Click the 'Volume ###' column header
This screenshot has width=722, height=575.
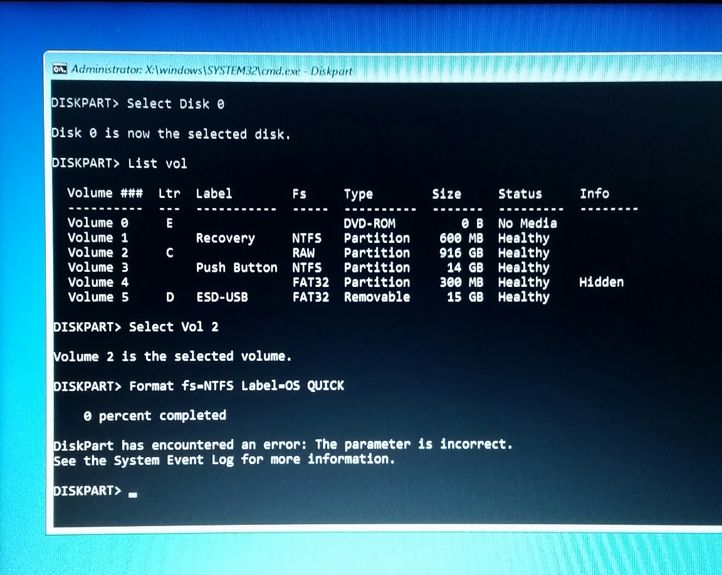(105, 193)
